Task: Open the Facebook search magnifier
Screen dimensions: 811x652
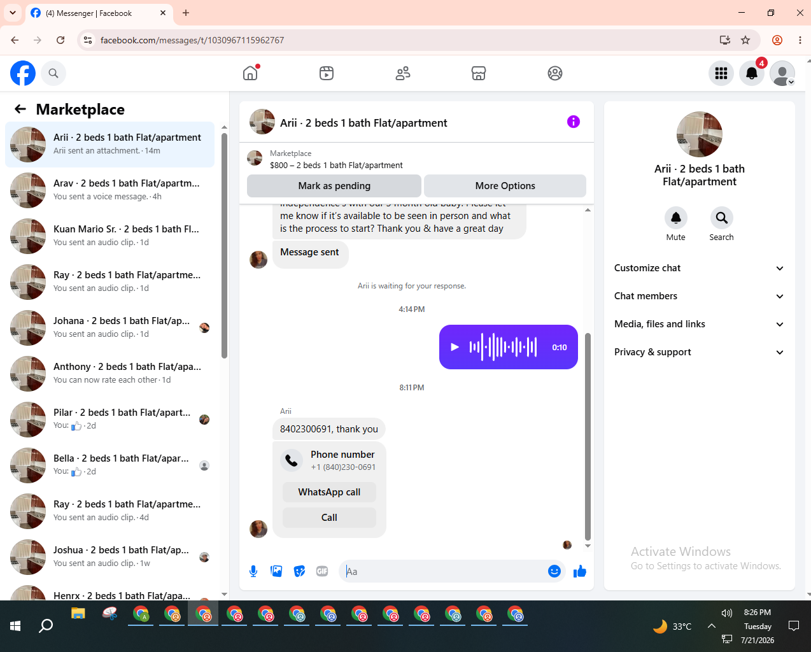Action: pos(53,73)
